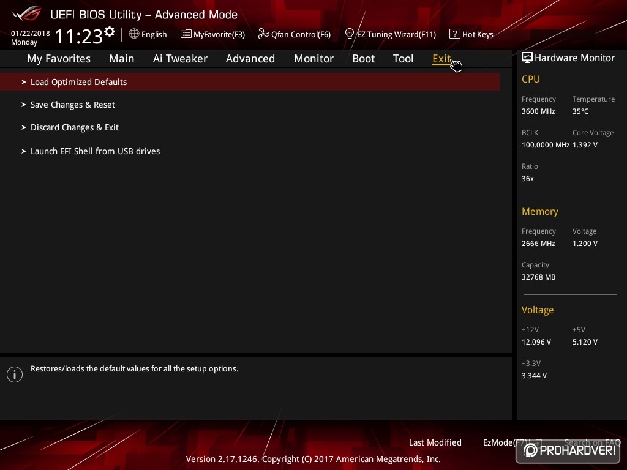Click the Qfan Control fan icon
The height and width of the screenshot is (470, 627).
(263, 34)
